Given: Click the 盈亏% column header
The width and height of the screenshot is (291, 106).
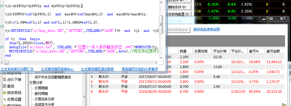Looking at the screenshot, I should click(x=256, y=51).
